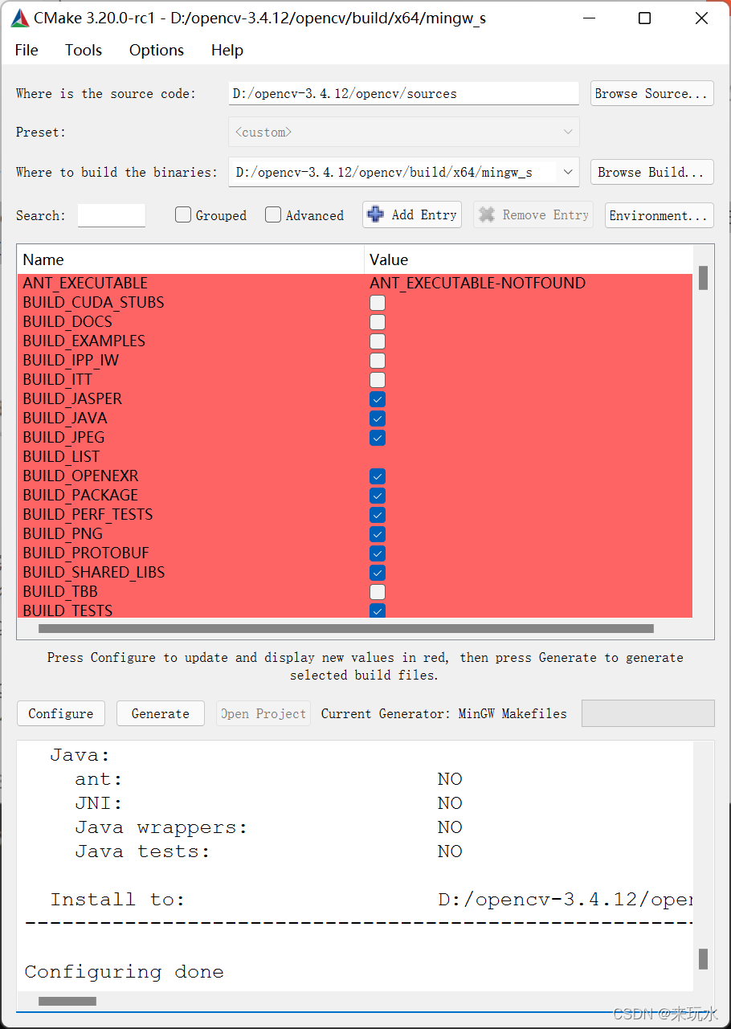Select the BUILD_SHARED_LIBS entry name
The image size is (731, 1029).
94,572
